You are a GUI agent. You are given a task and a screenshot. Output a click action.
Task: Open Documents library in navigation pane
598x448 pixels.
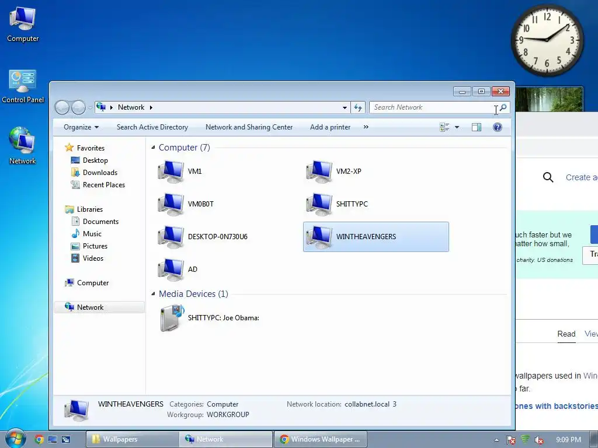[100, 221]
